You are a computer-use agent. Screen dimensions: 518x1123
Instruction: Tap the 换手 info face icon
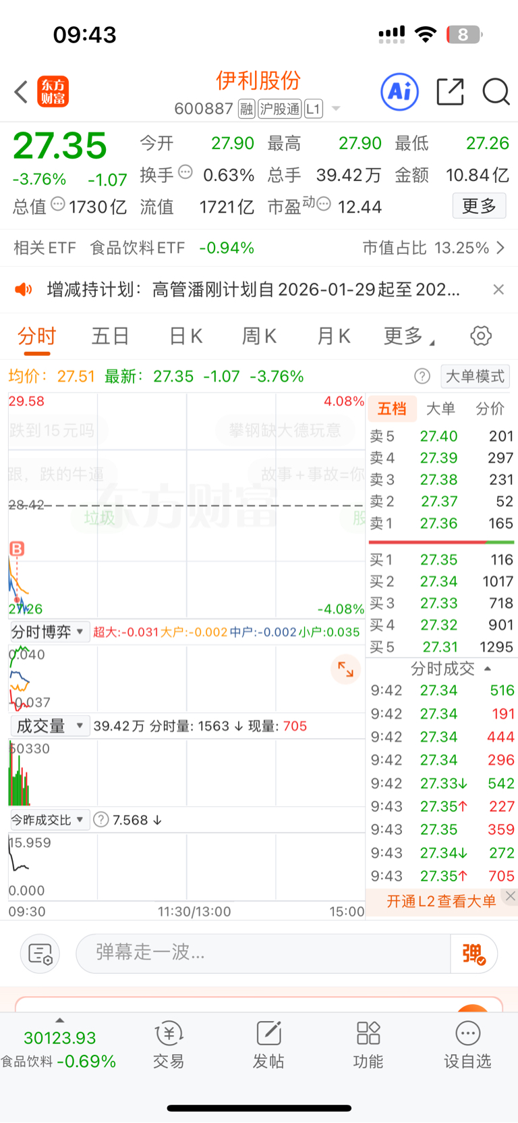185,172
